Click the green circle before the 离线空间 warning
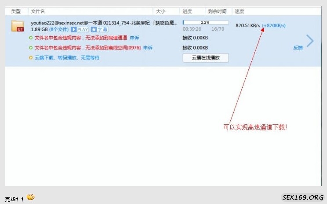 point(31,48)
